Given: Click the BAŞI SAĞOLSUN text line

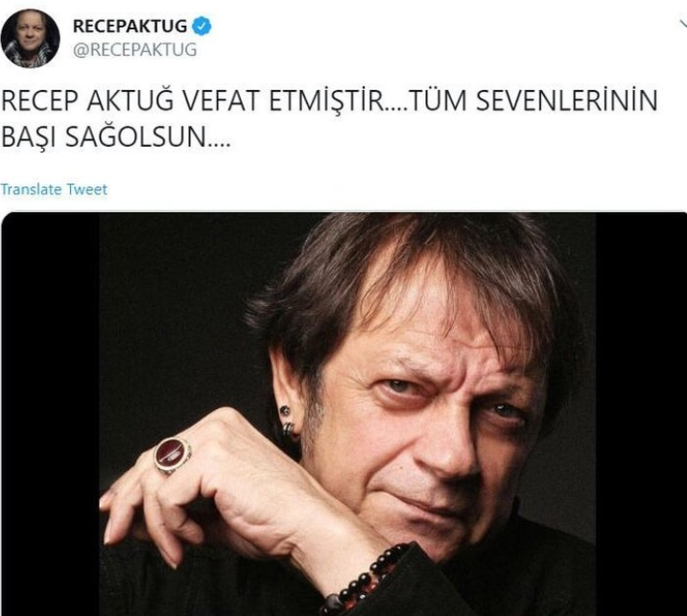Looking at the screenshot, I should (115, 137).
